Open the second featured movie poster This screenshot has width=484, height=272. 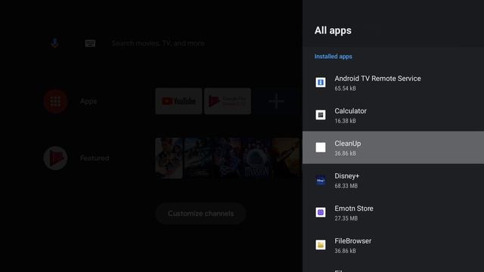pyautogui.click(x=198, y=158)
